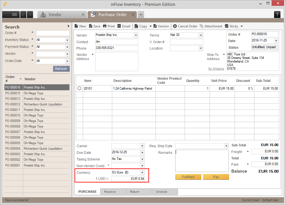Screen dimensions: 286x205
Task: Switch to the Receive tab
Action: 113,192
